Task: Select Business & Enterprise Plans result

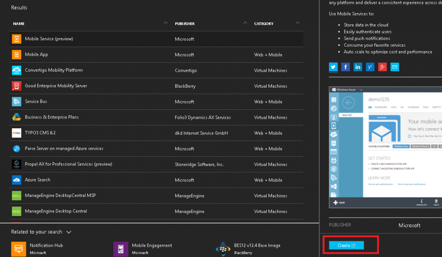Action: click(x=156, y=117)
